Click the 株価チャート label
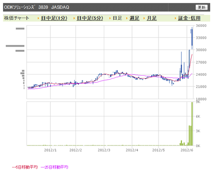Screen dimensions: 212x171 coord(16,18)
